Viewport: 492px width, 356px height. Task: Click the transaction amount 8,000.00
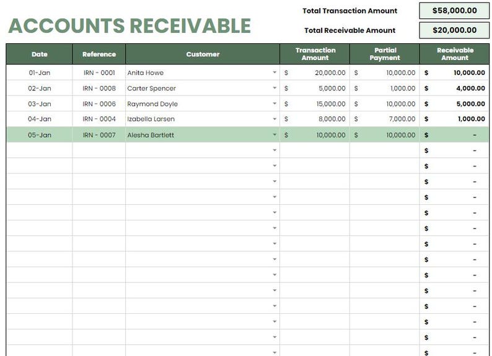coord(315,119)
